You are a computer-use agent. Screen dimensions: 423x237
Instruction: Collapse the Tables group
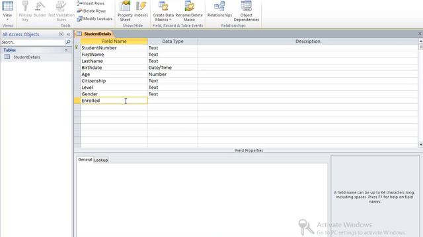pos(66,50)
